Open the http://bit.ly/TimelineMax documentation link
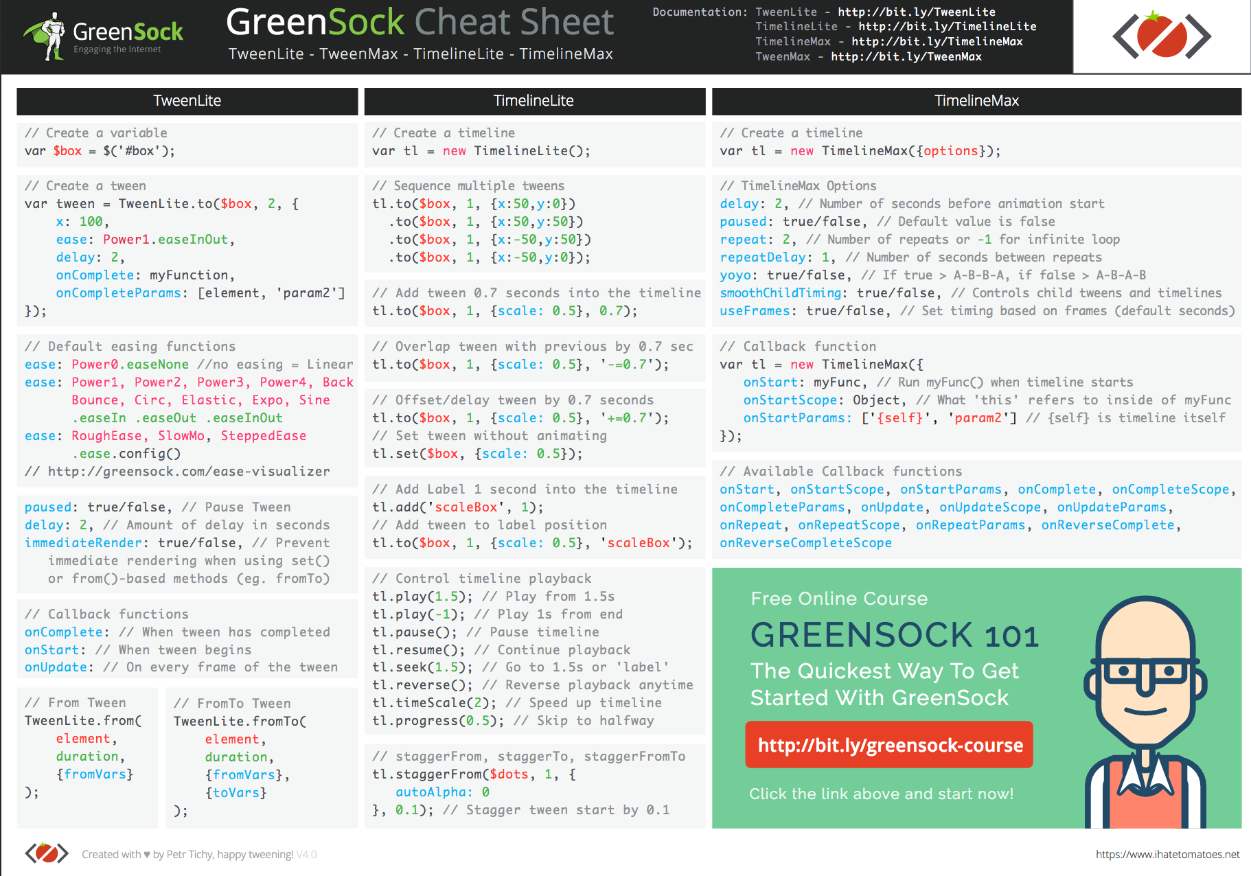Viewport: 1251px width, 876px height. (937, 41)
